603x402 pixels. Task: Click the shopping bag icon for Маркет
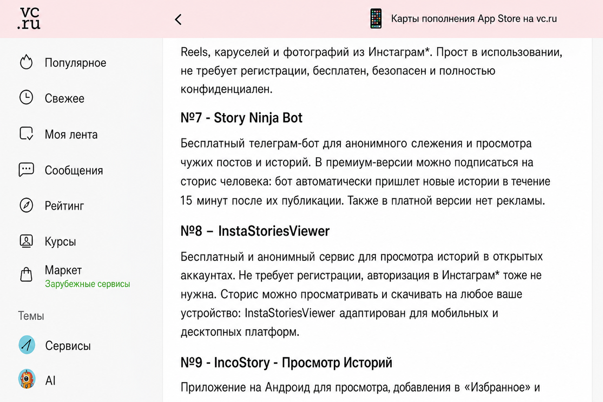tap(26, 274)
